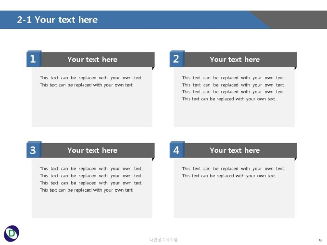This screenshot has height=245, width=327.
Task: Select the blue number 3 badge
Action: 34,149
